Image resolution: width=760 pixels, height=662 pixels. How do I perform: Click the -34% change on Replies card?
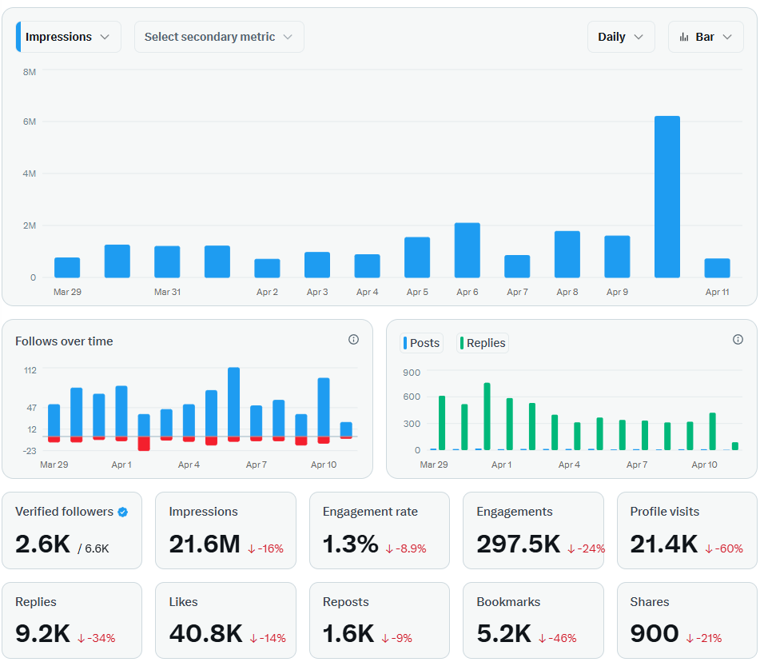pos(97,638)
